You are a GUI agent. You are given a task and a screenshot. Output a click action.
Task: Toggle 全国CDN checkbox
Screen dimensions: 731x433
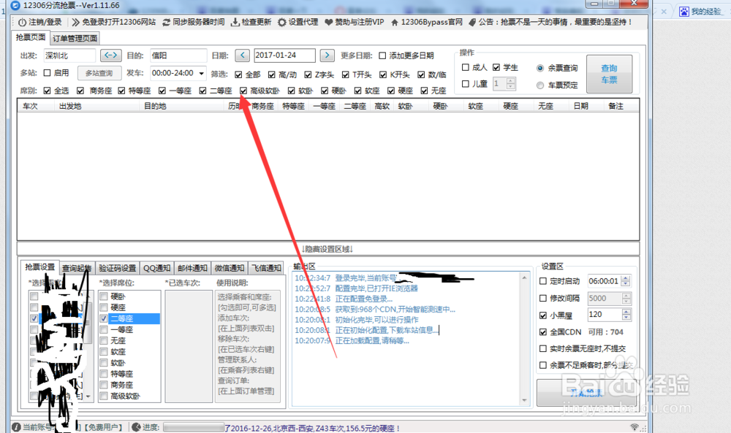click(x=543, y=332)
